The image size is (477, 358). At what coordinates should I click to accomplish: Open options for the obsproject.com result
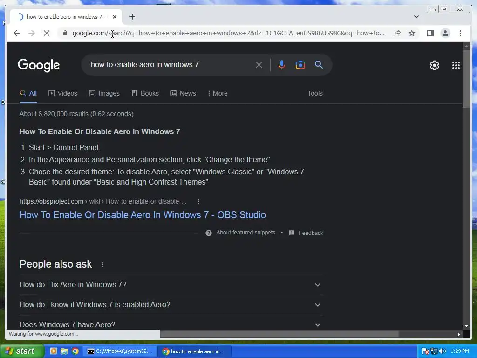(198, 201)
